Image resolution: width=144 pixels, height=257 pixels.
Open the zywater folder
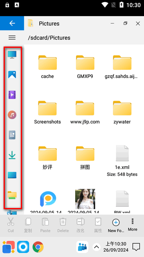click(122, 112)
